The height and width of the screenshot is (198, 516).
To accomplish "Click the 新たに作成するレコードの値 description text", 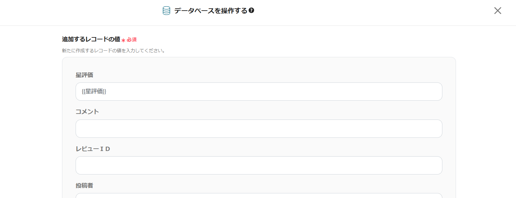I will pyautogui.click(x=113, y=51).
